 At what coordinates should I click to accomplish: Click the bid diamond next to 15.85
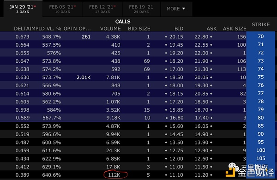click(x=166, y=110)
